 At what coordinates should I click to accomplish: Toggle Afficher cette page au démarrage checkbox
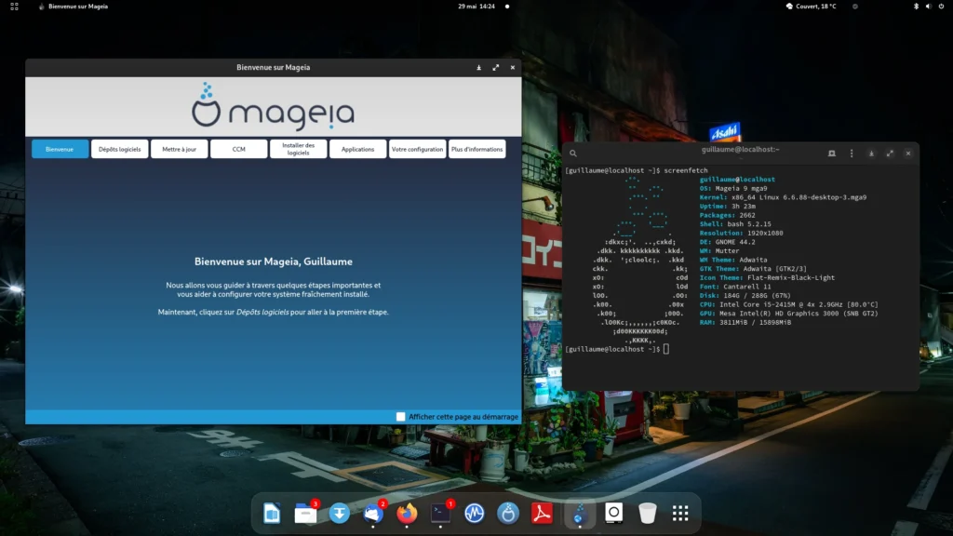point(400,417)
